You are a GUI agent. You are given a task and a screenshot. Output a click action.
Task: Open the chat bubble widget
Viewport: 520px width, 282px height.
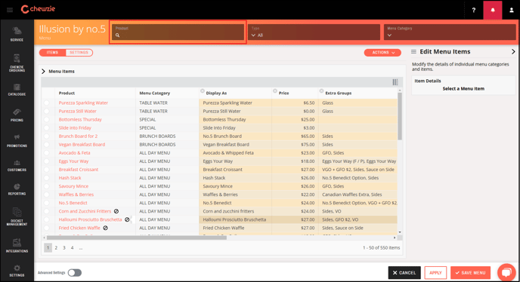click(x=506, y=272)
